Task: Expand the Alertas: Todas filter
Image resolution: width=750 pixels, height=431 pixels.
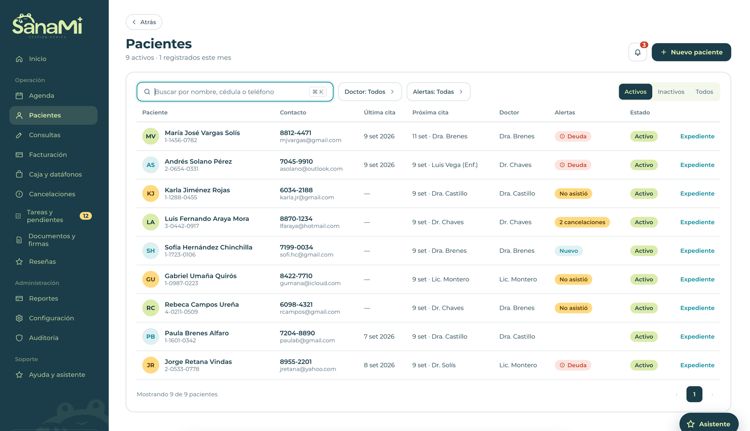Action: coord(438,92)
